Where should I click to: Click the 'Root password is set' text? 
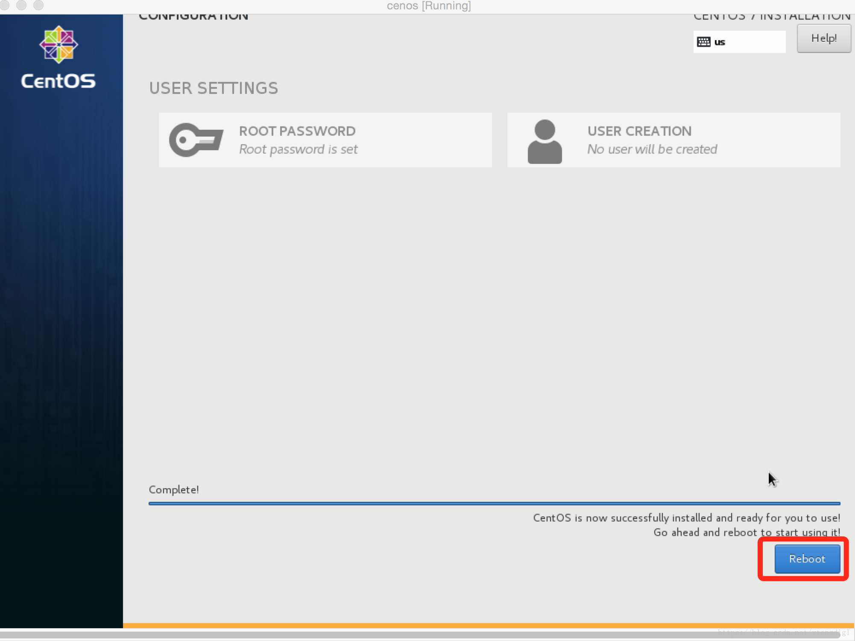pos(298,149)
